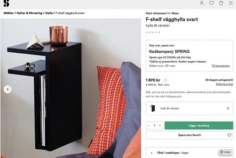Click Lägg i varukorg button
The height and width of the screenshot is (158, 236).
[x=199, y=126]
